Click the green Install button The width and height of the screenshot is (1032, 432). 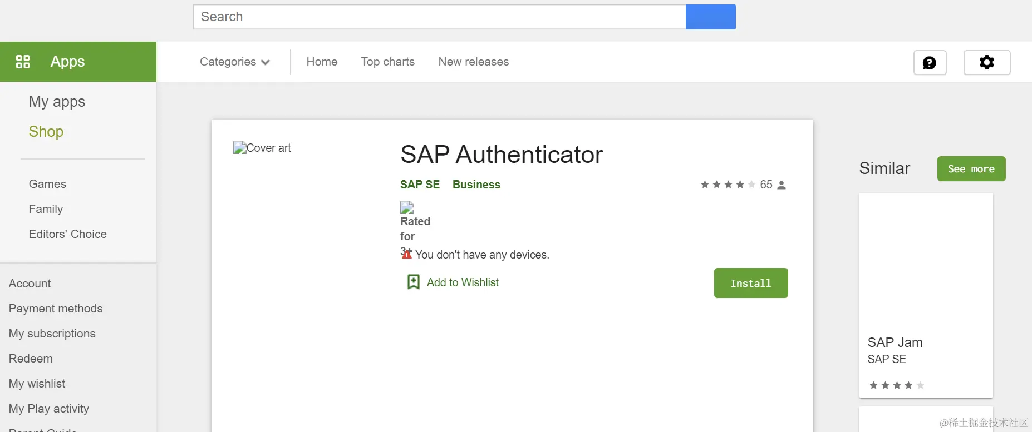[x=751, y=283]
